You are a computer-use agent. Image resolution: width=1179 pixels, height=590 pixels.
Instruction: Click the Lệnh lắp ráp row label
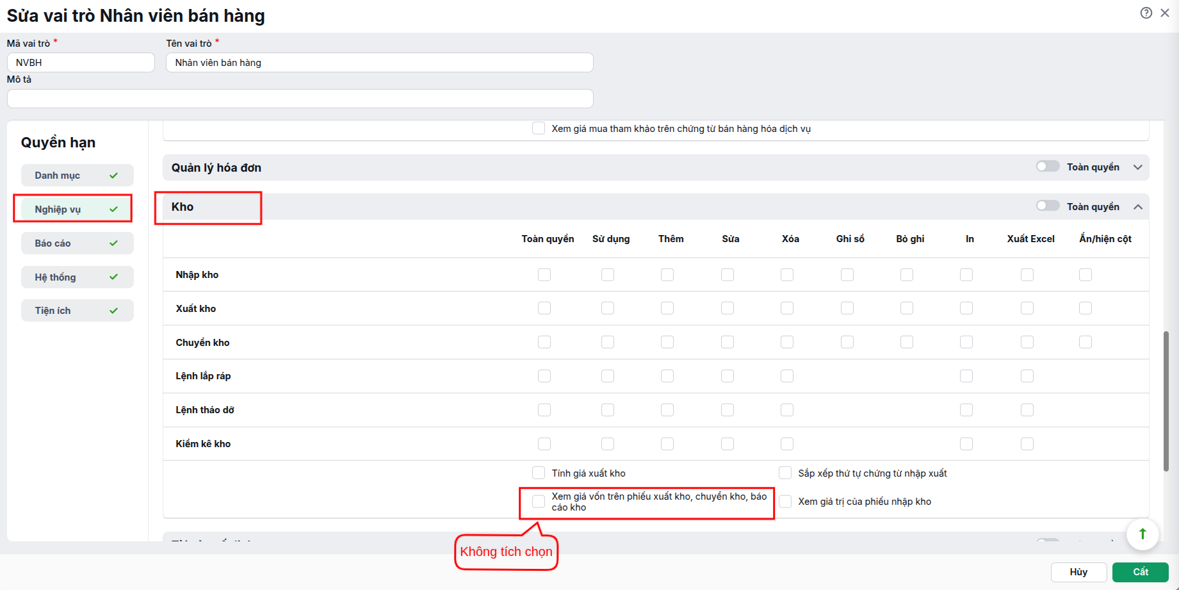tap(203, 376)
